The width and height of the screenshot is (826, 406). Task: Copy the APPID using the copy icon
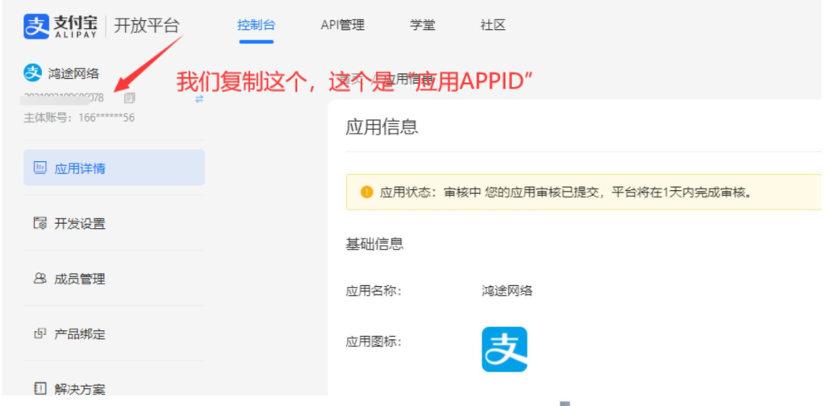point(129,97)
